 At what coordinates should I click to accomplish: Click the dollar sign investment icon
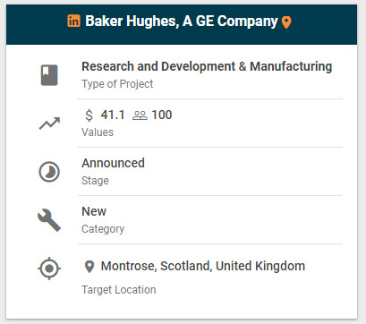(89, 115)
